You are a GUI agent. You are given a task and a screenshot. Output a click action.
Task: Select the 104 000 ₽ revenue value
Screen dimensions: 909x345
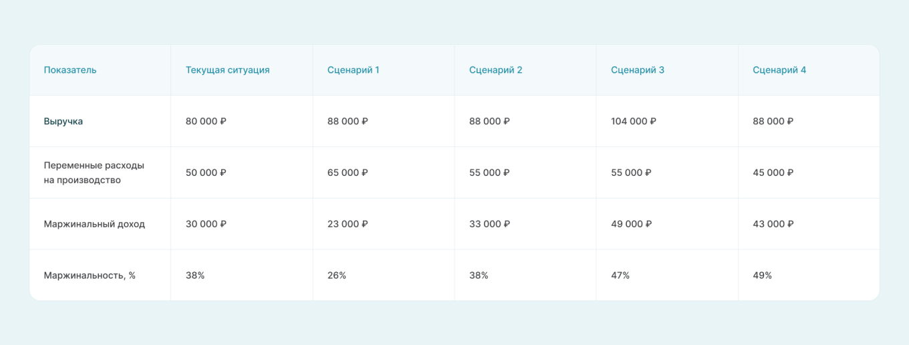[x=633, y=122]
